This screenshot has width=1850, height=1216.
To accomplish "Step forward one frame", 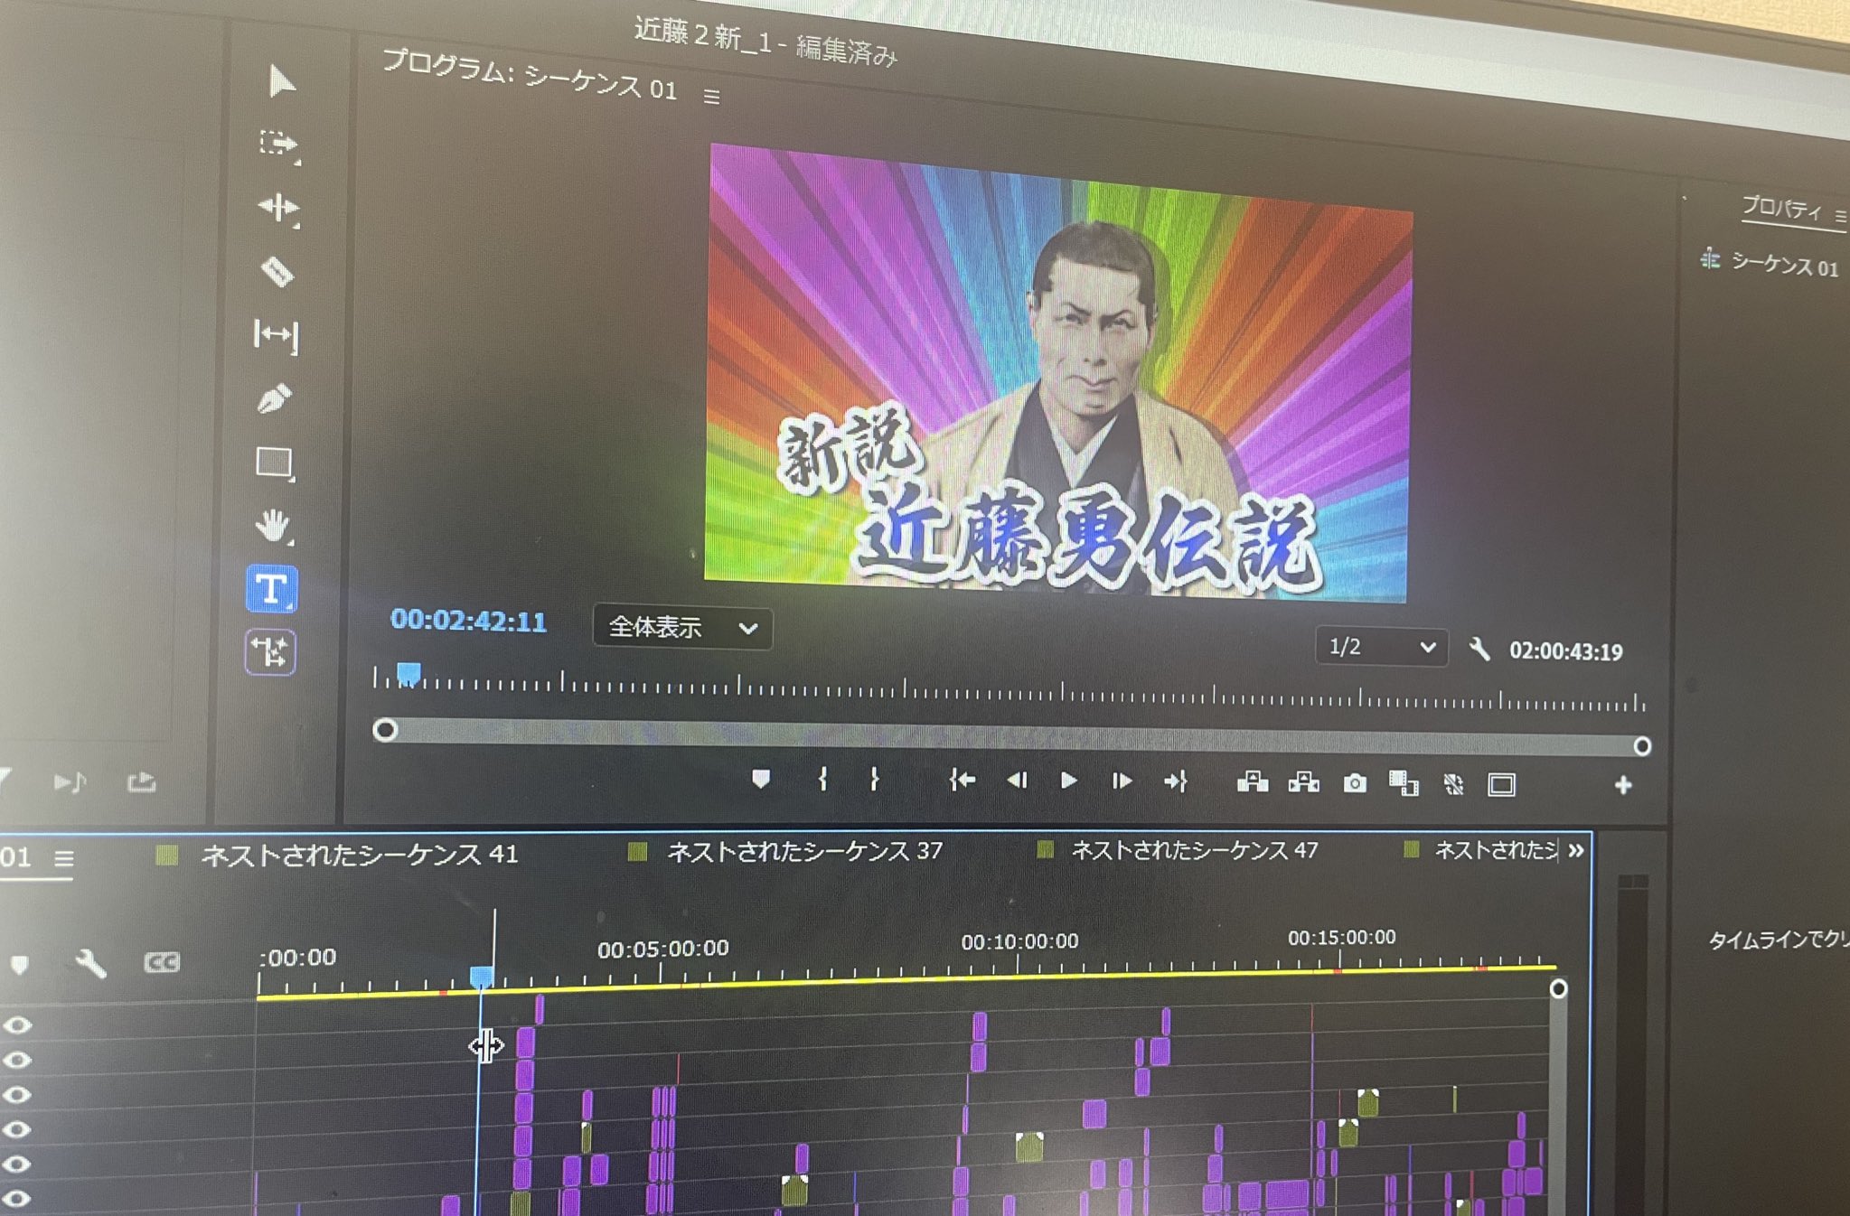I will pyautogui.click(x=1122, y=781).
